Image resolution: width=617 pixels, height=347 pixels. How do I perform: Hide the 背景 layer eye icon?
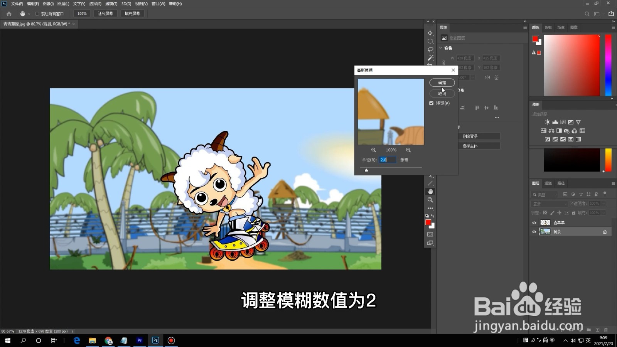(534, 232)
